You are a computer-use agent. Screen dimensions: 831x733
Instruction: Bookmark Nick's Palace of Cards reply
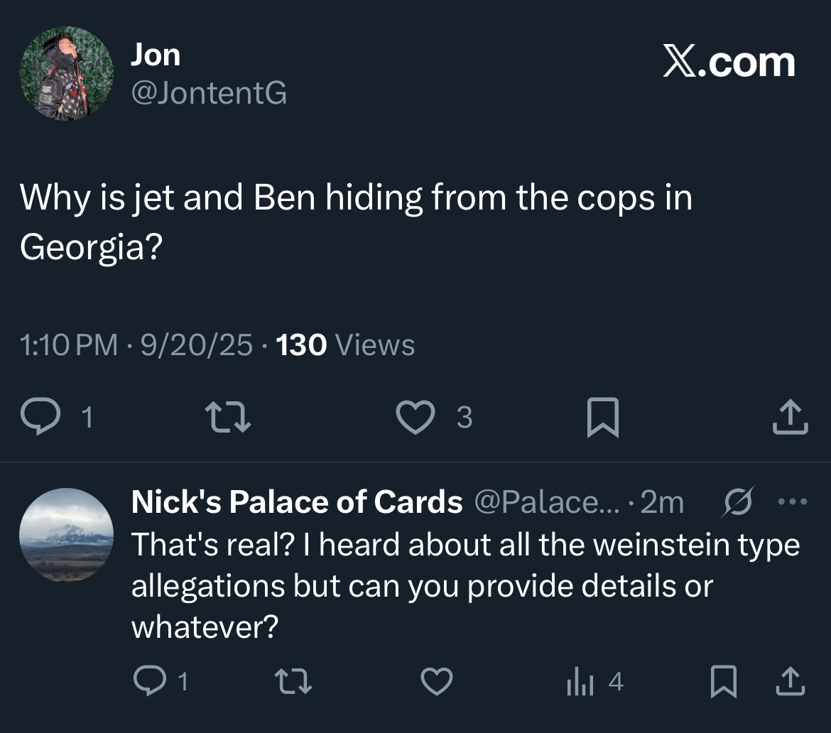tap(722, 683)
